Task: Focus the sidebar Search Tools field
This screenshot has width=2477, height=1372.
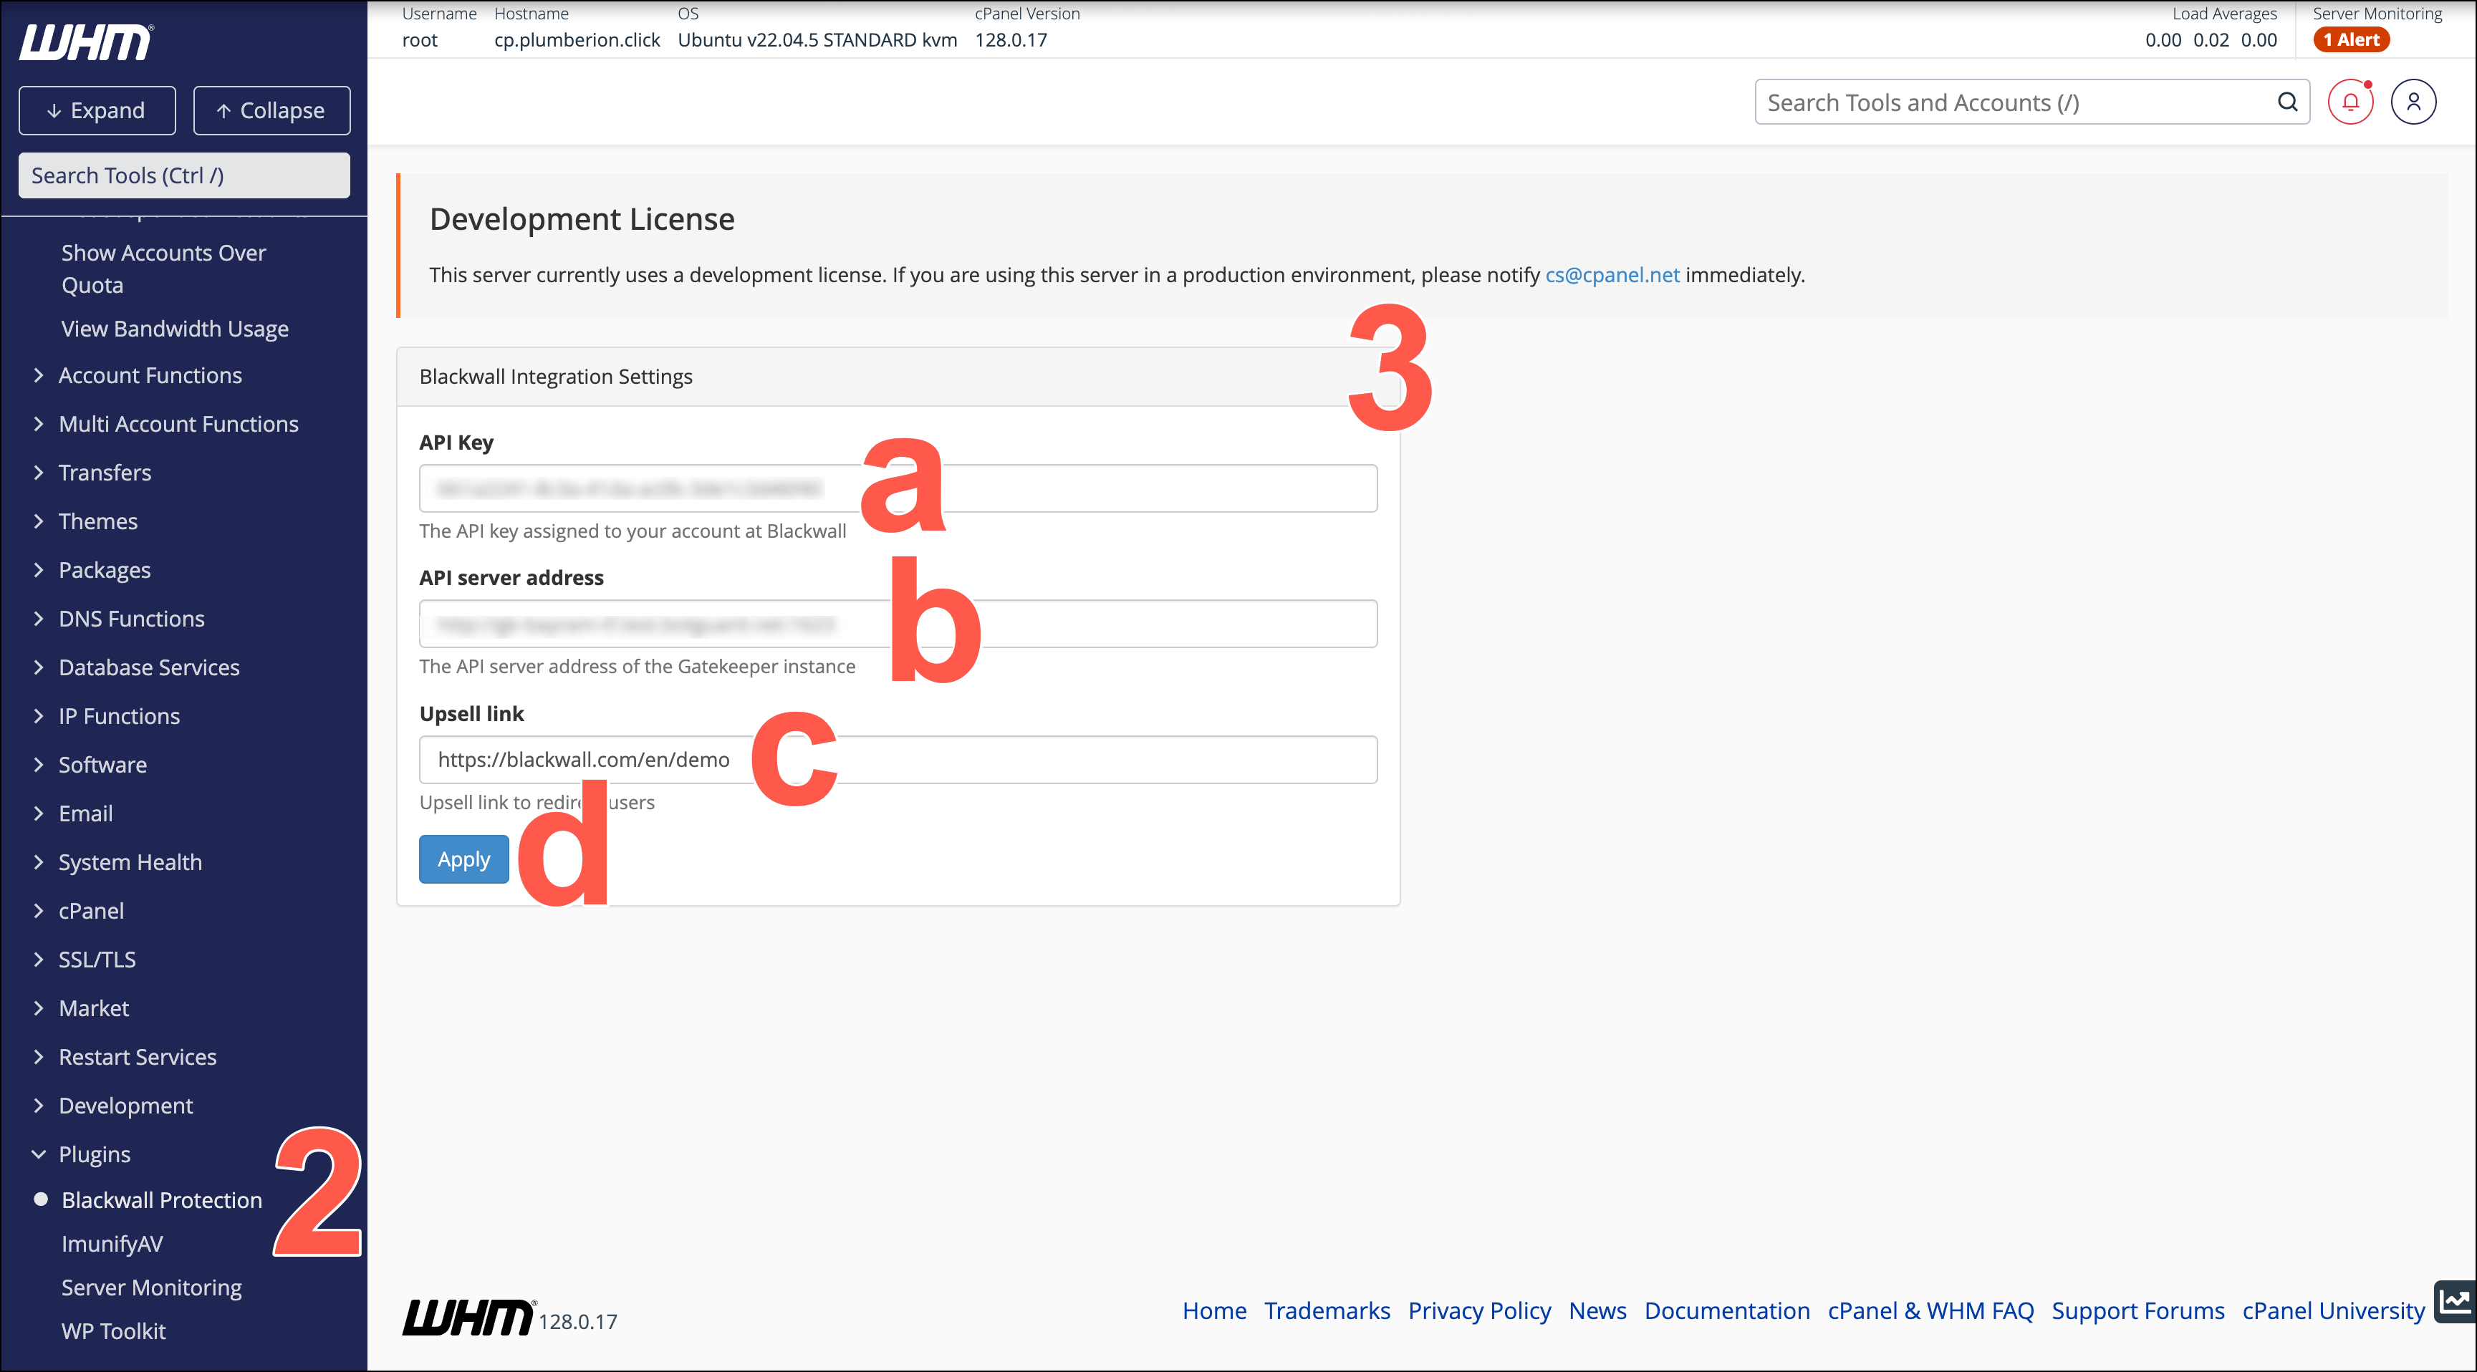Action: pyautogui.click(x=185, y=175)
